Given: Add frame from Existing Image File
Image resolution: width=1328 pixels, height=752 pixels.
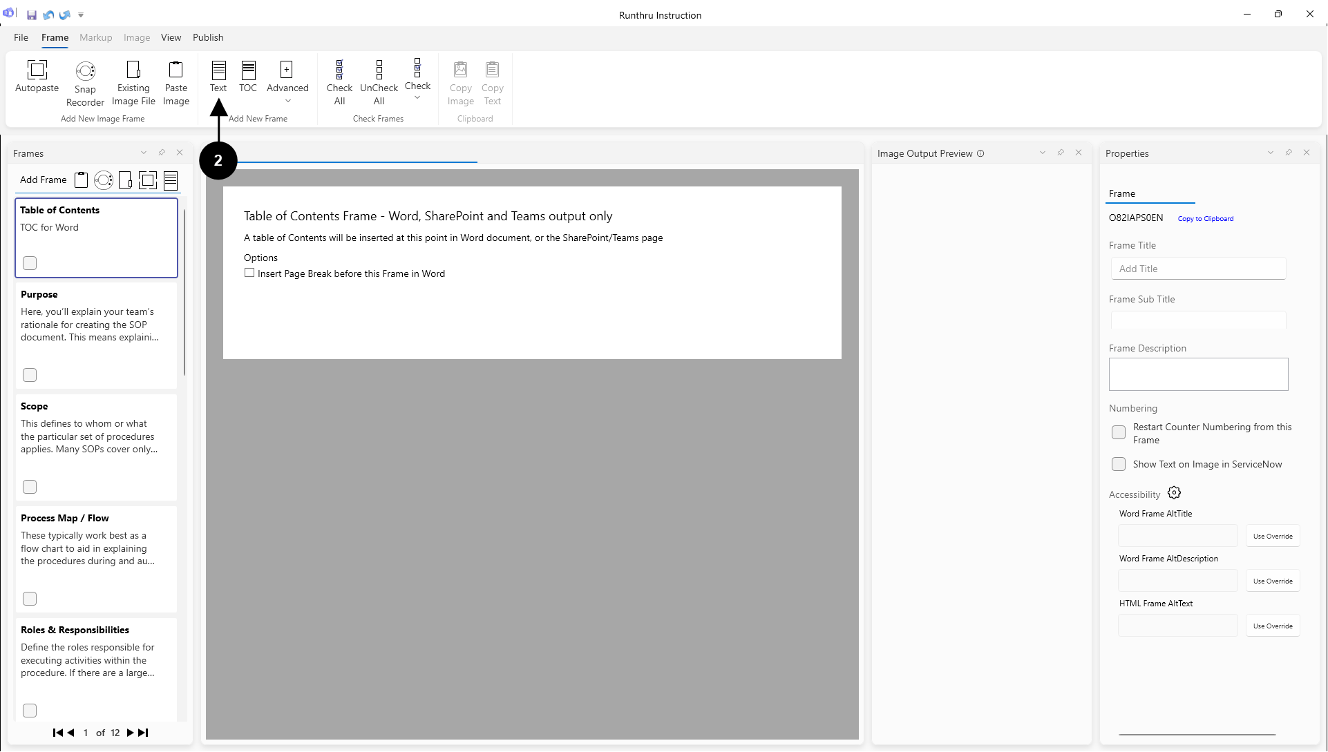Looking at the screenshot, I should pyautogui.click(x=133, y=70).
